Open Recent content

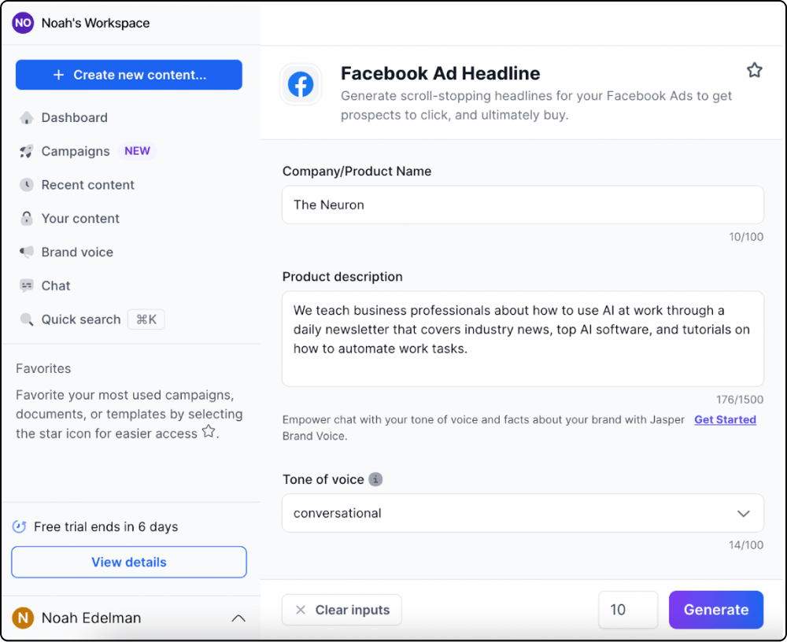[88, 185]
